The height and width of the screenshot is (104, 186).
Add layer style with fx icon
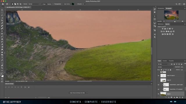169,97
